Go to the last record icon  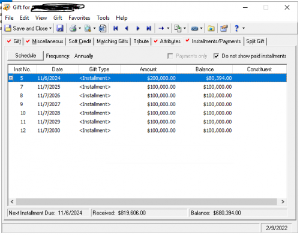click(x=149, y=28)
